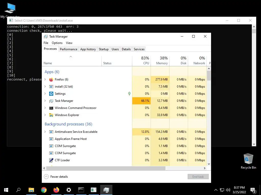Expand the Windows Explorer row
261x195 pixels.
(x=45, y=115)
